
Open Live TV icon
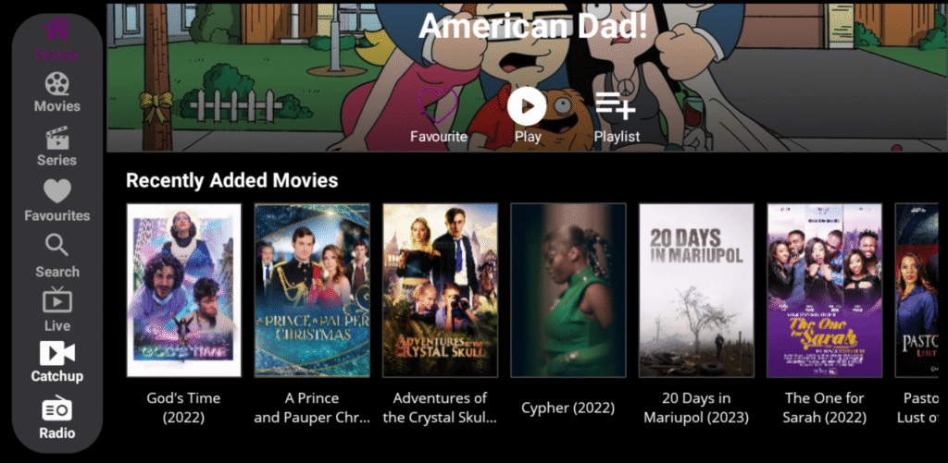pos(56,300)
